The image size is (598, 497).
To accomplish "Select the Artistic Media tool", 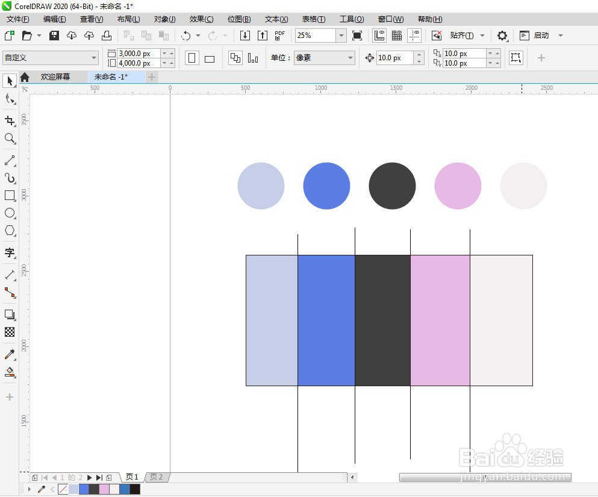I will (x=10, y=178).
